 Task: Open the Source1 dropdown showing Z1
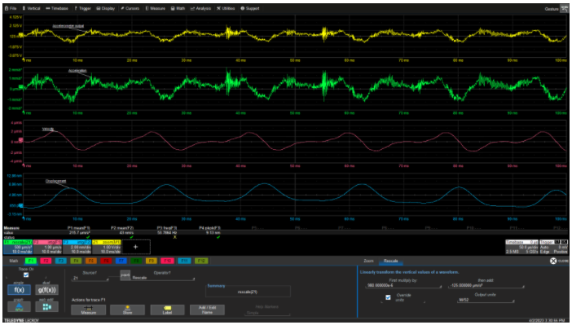point(90,278)
